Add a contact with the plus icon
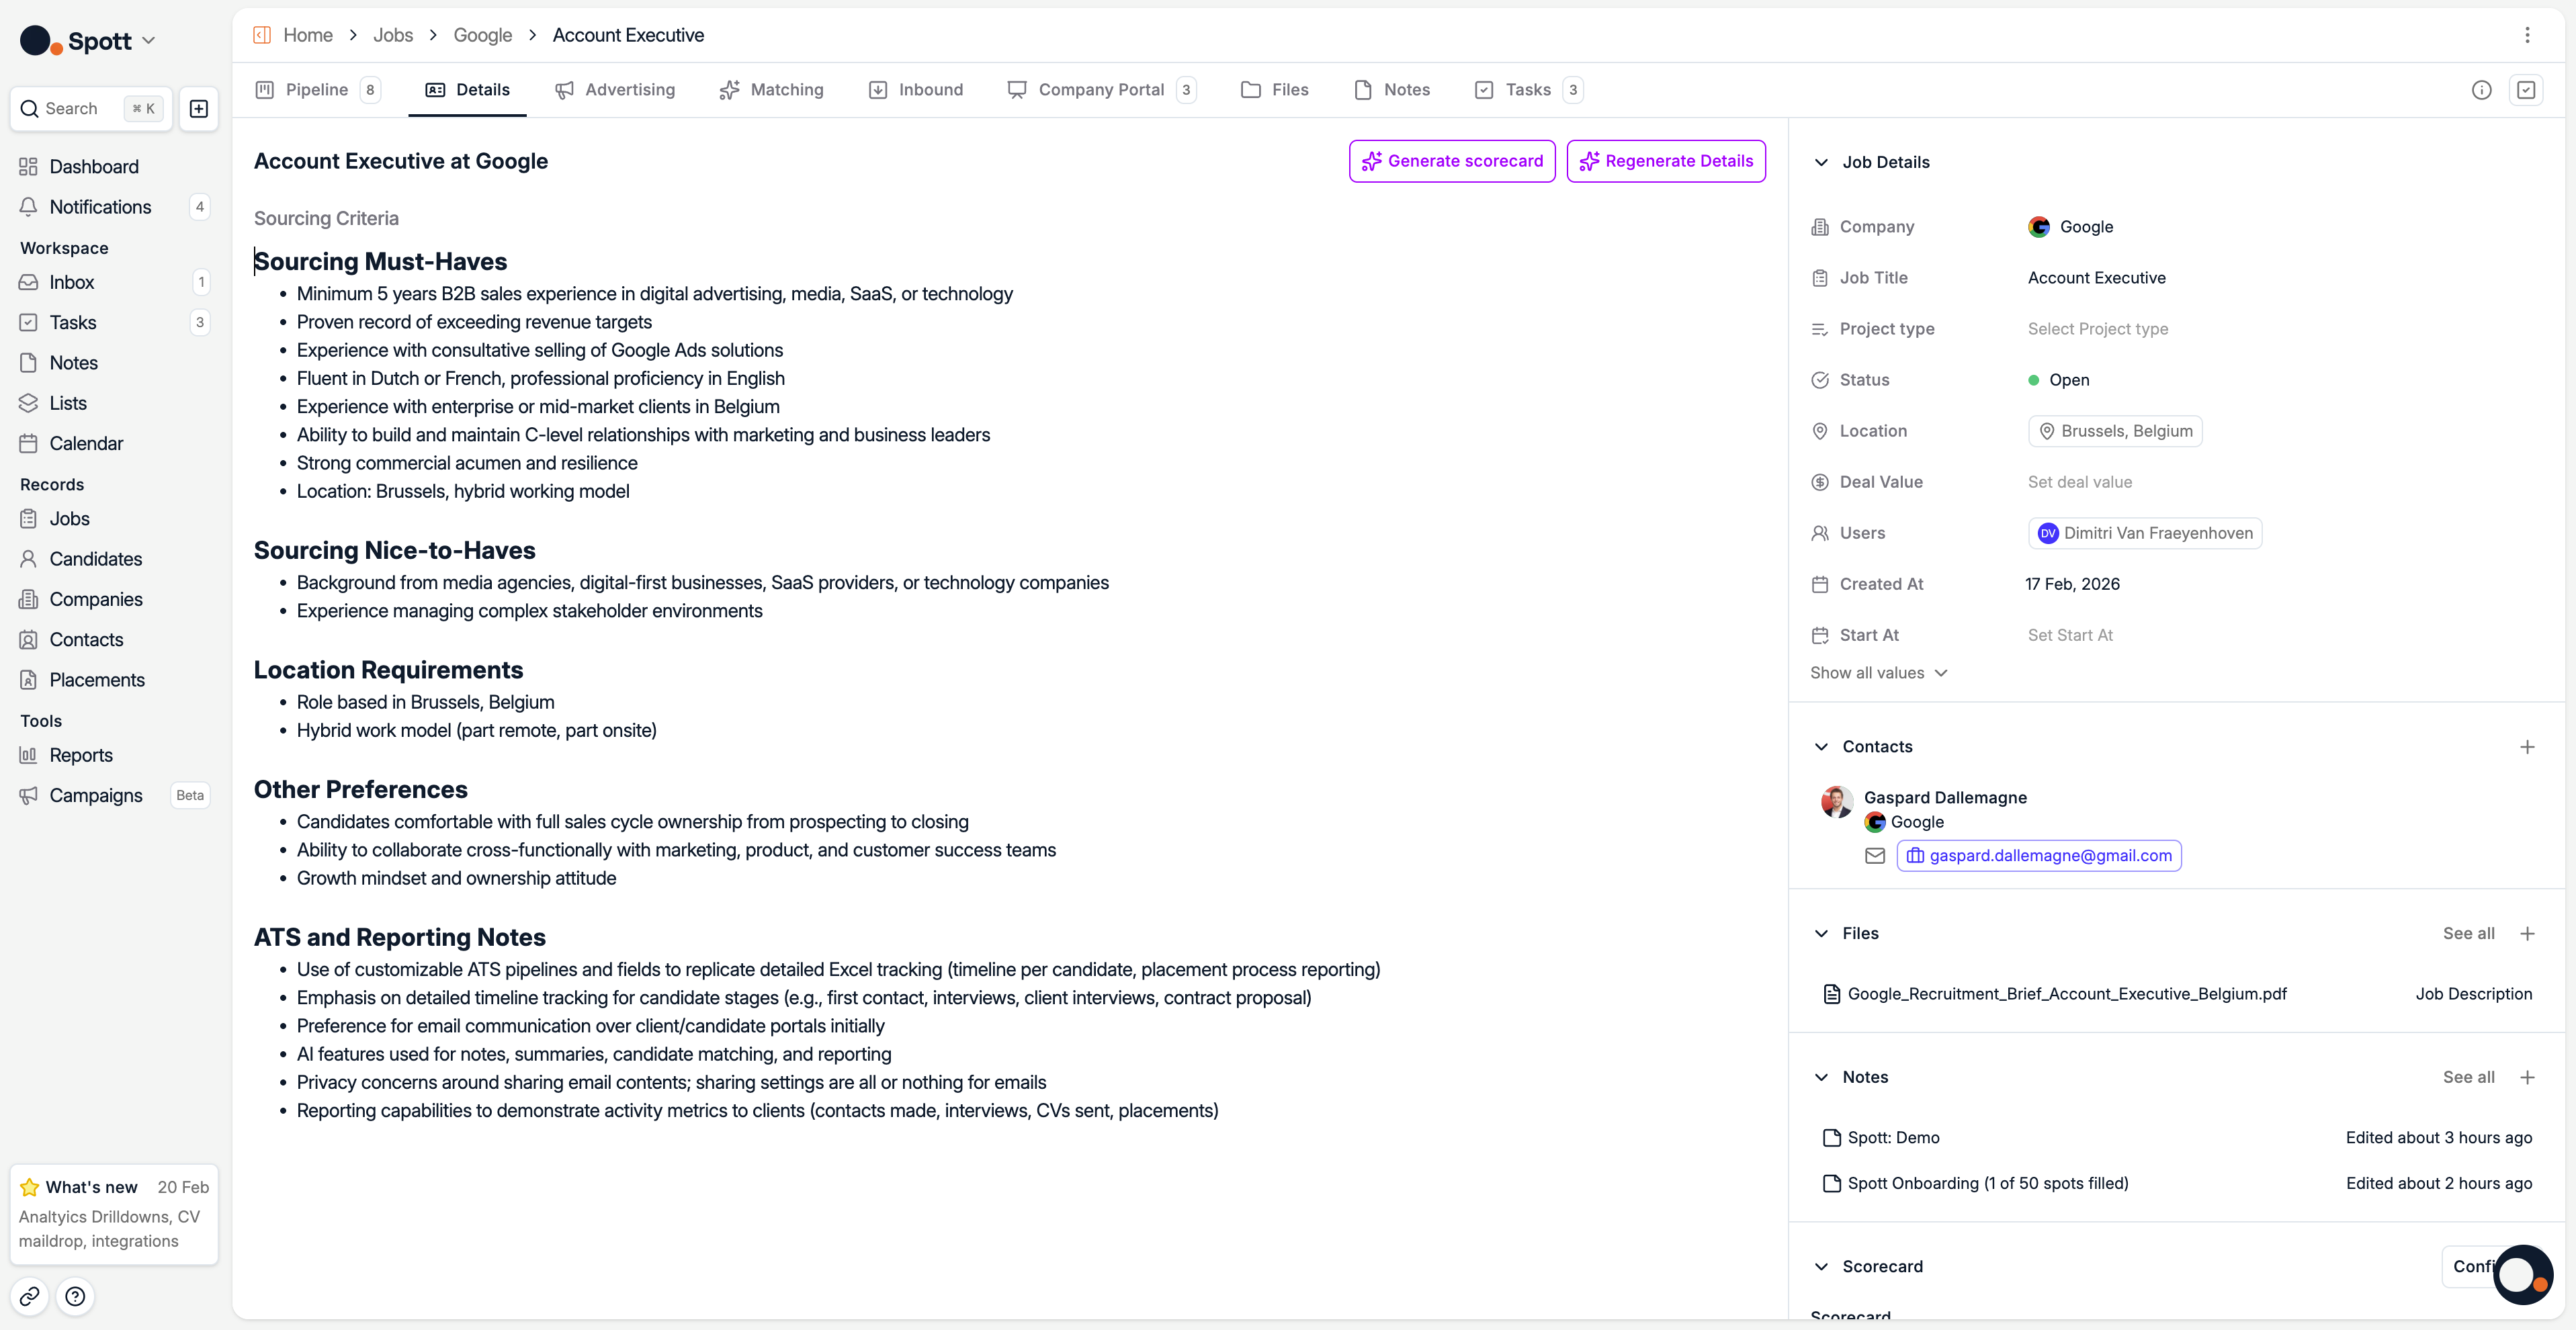 coord(2527,747)
